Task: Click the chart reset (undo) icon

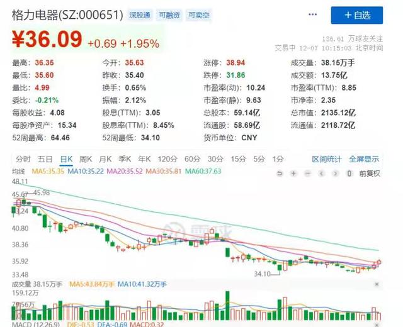Action: click(x=280, y=174)
